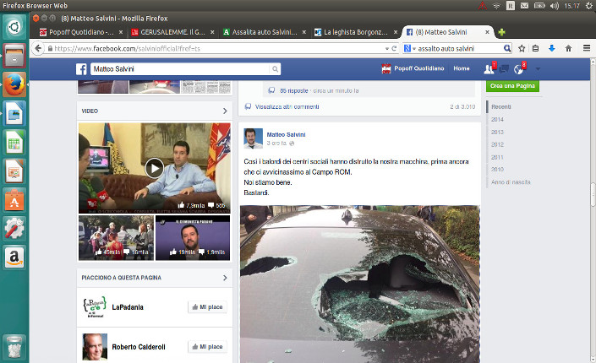Like LaPadania with Mi piace
This screenshot has width=596, height=363.
[207, 306]
